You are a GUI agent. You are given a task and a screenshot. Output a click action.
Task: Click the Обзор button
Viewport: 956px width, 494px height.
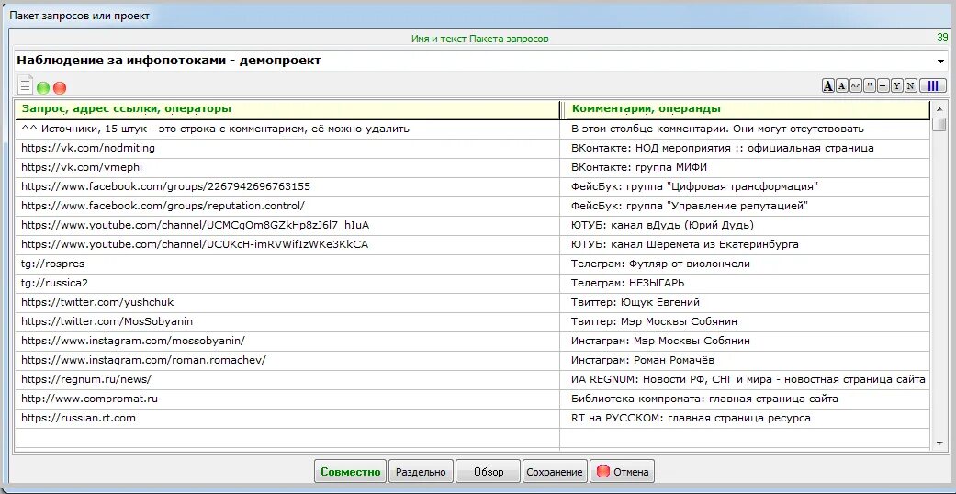tap(489, 471)
